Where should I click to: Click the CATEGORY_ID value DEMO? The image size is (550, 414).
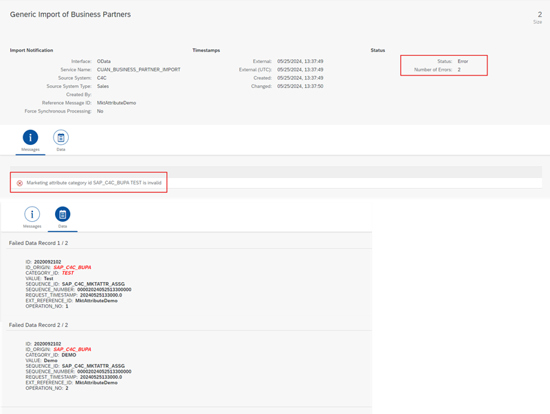[x=69, y=355]
